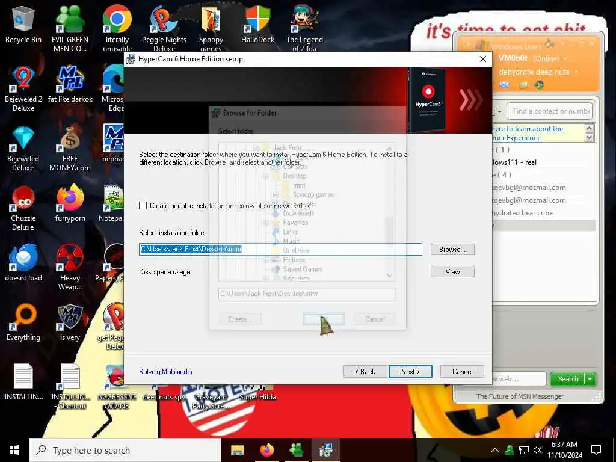Select the 'literally unusable' Chrome shortcut
The height and width of the screenshot is (462, 616).
click(117, 28)
